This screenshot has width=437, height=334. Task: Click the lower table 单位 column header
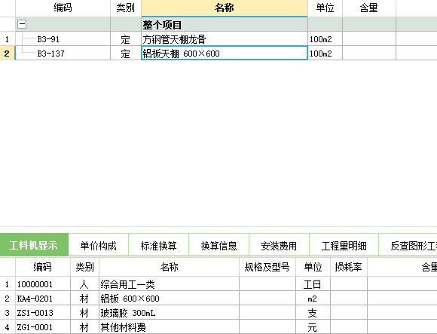tap(313, 267)
